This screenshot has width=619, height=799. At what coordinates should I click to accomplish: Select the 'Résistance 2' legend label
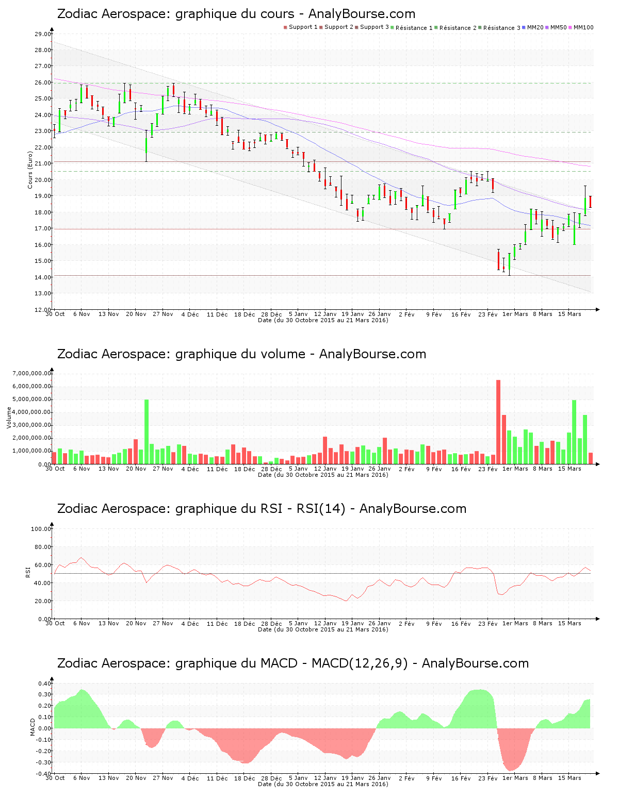pyautogui.click(x=458, y=28)
